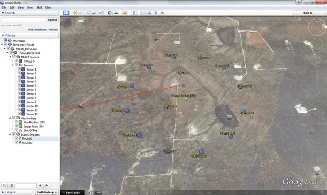Switch planets with the Saturn icon
Image resolution: width=327 pixels, height=195 pixels.
point(125,13)
